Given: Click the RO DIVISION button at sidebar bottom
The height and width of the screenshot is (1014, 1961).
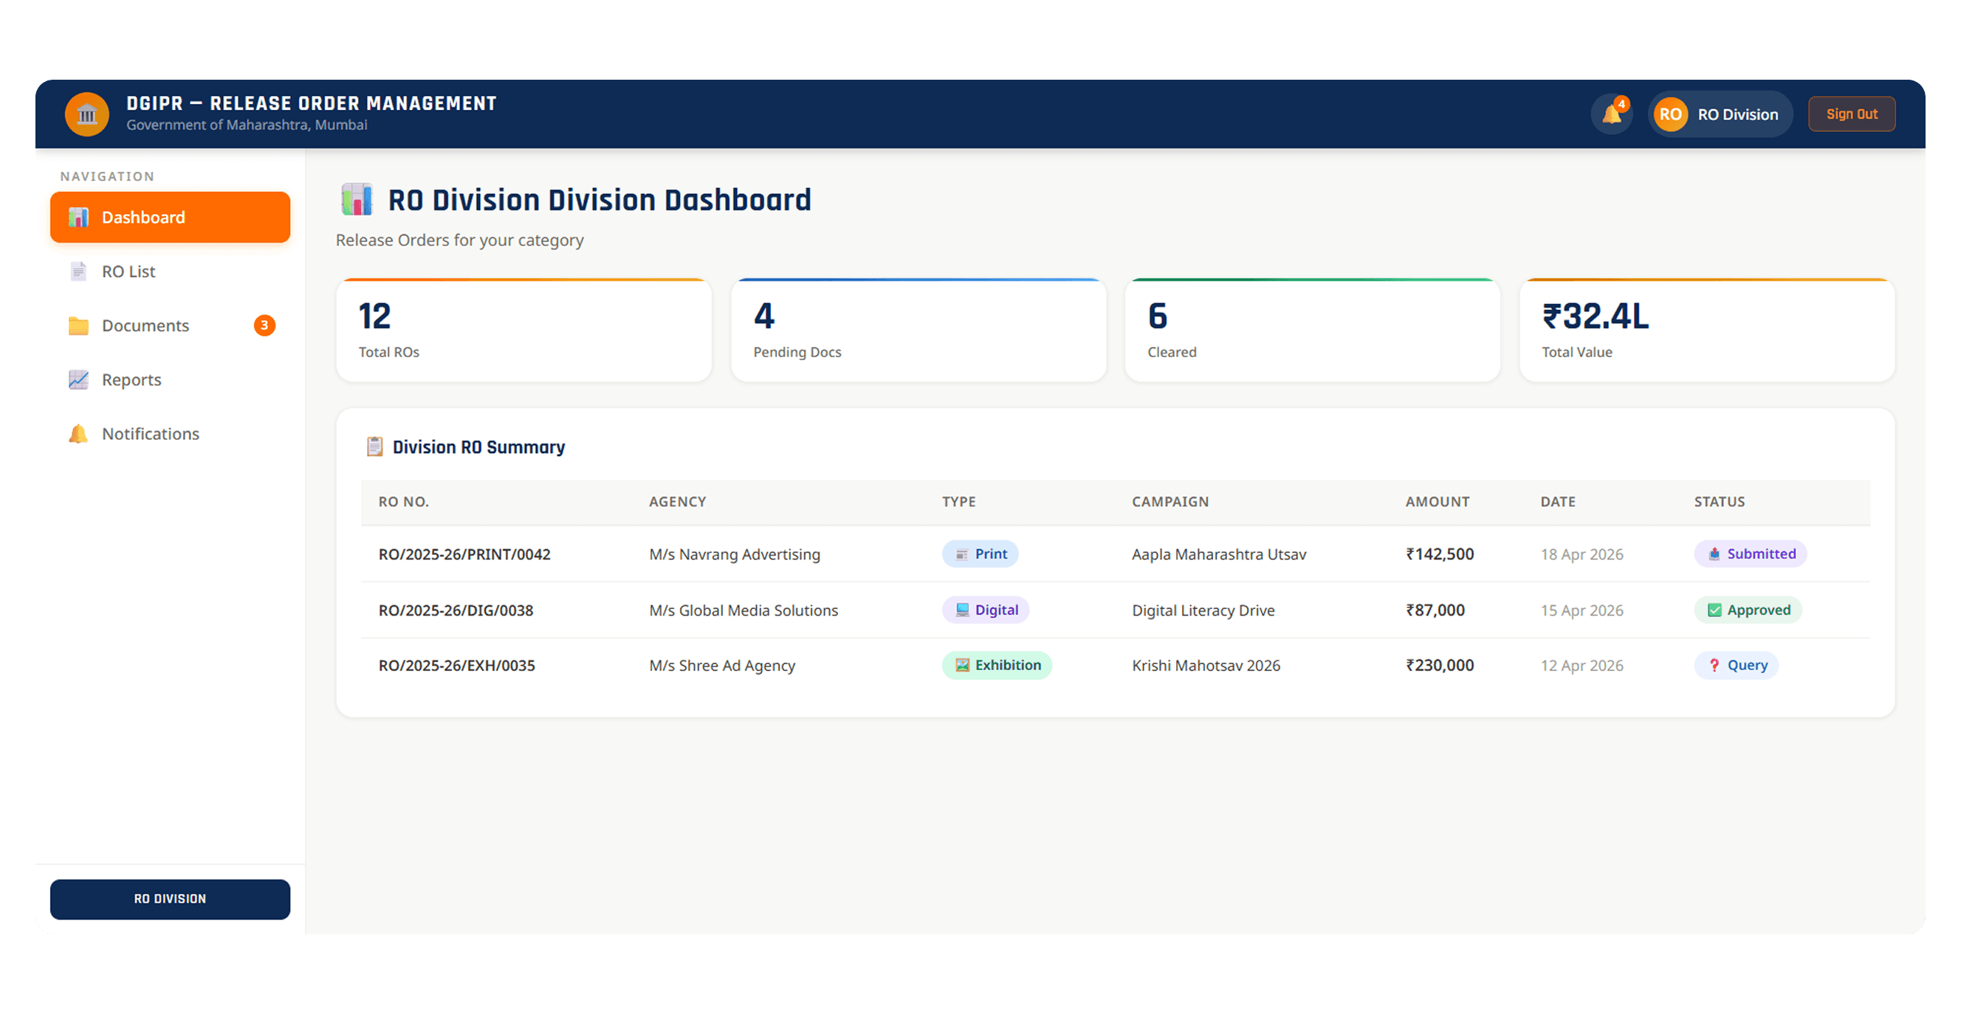Looking at the screenshot, I should click(x=170, y=899).
